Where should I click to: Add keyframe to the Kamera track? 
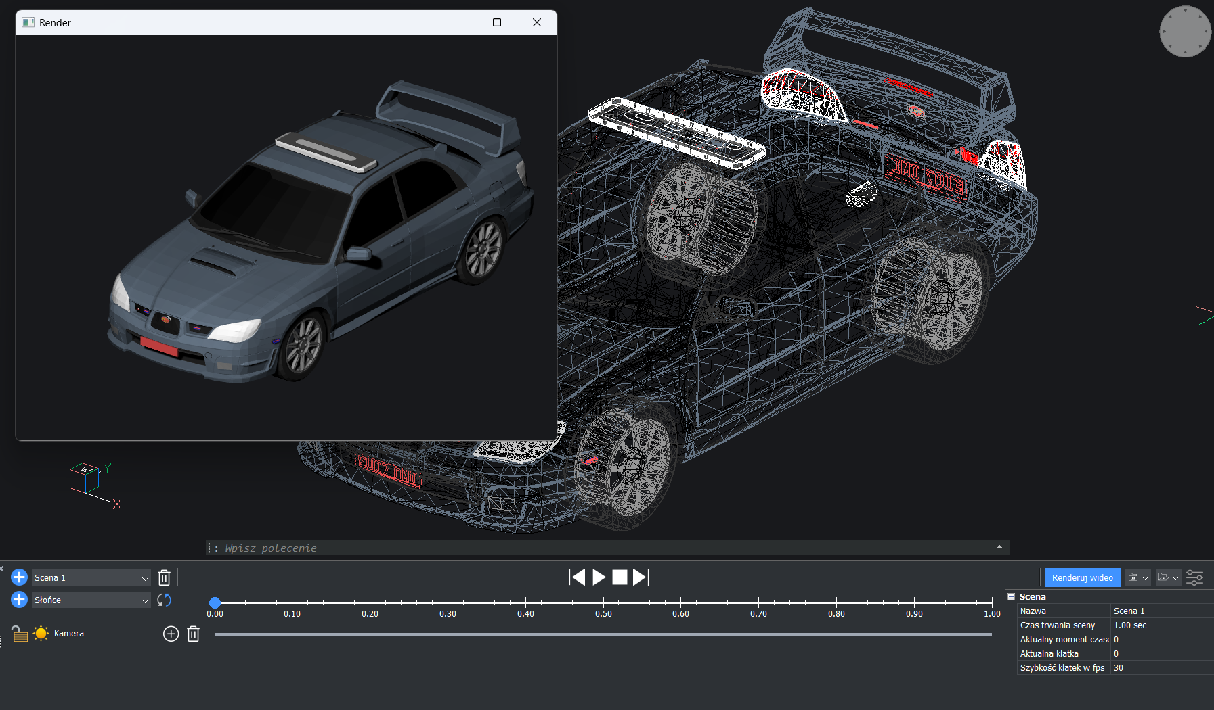(171, 634)
